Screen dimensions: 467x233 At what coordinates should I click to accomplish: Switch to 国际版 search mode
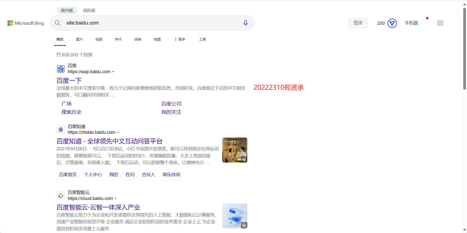tap(89, 11)
